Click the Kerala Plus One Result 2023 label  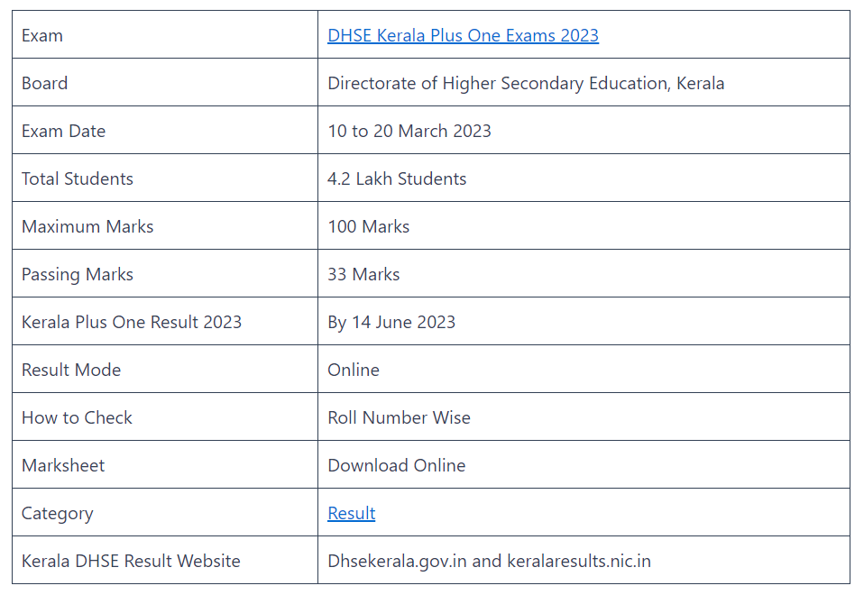pyautogui.click(x=132, y=322)
